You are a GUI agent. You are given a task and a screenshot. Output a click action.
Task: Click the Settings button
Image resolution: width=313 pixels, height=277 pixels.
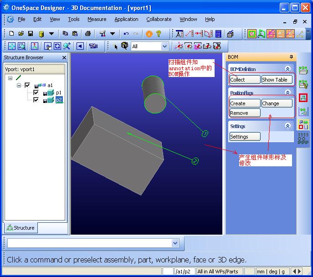(x=245, y=137)
